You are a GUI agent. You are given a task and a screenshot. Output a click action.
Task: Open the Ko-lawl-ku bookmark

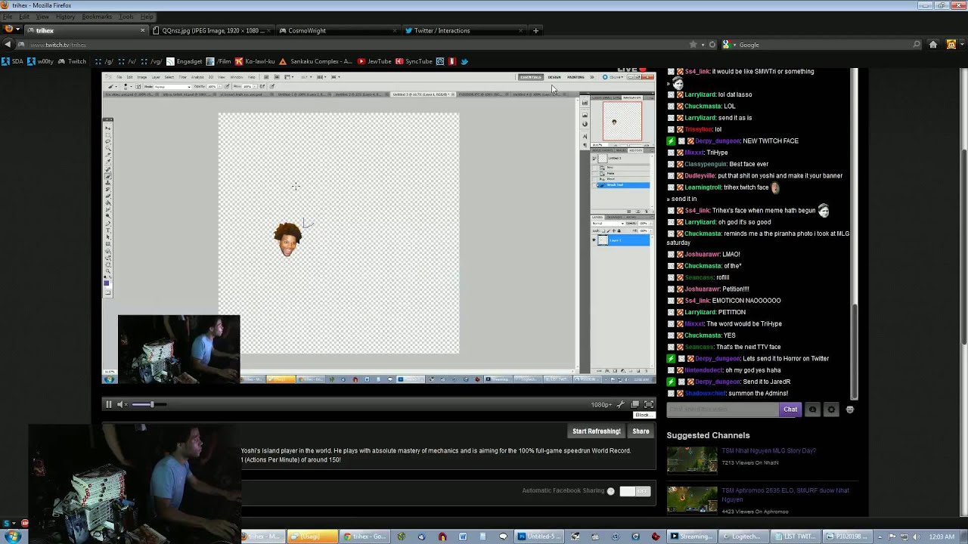point(255,61)
